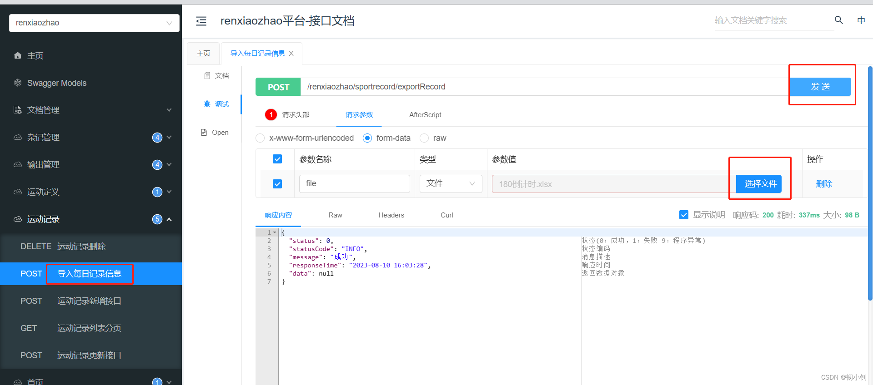Click the home icon beside 主页

[18, 55]
